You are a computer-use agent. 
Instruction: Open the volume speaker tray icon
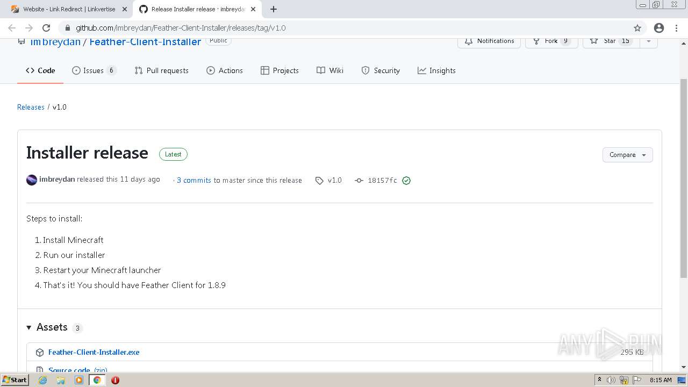click(x=611, y=380)
